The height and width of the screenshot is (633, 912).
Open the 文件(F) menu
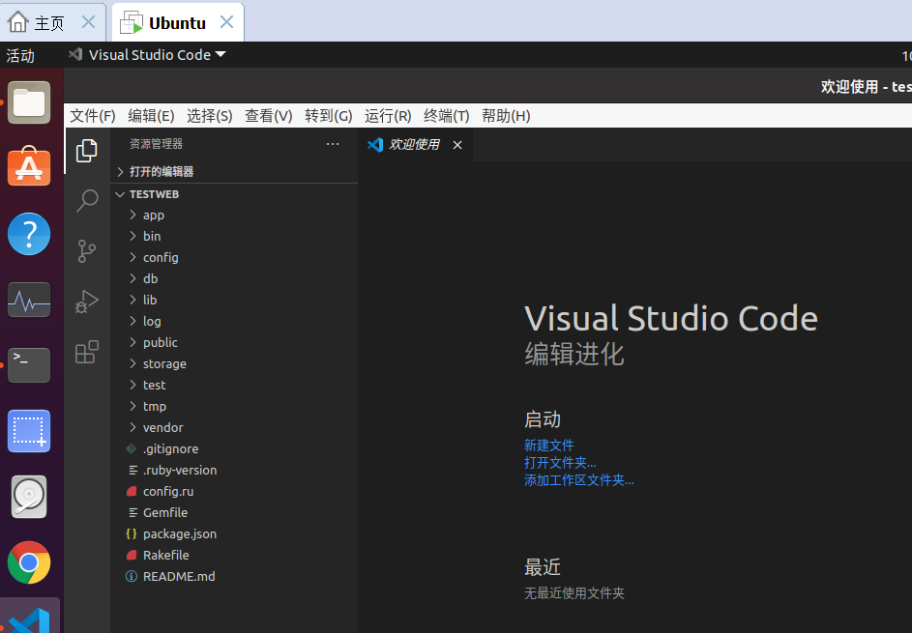[93, 115]
